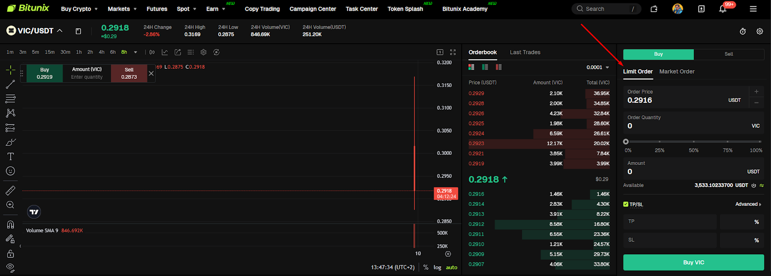Expand Advanced TP/SL options
Viewport: 771px width, 276px height.
pos(748,204)
